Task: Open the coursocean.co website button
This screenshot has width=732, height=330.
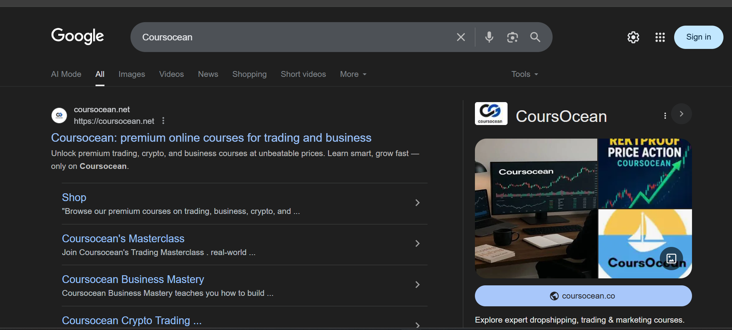Action: click(x=583, y=296)
